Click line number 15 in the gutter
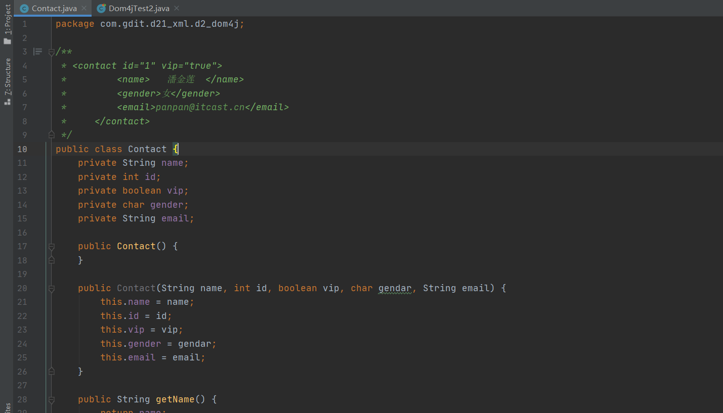 pyautogui.click(x=22, y=218)
